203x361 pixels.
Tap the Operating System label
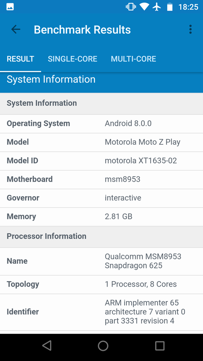(38, 123)
